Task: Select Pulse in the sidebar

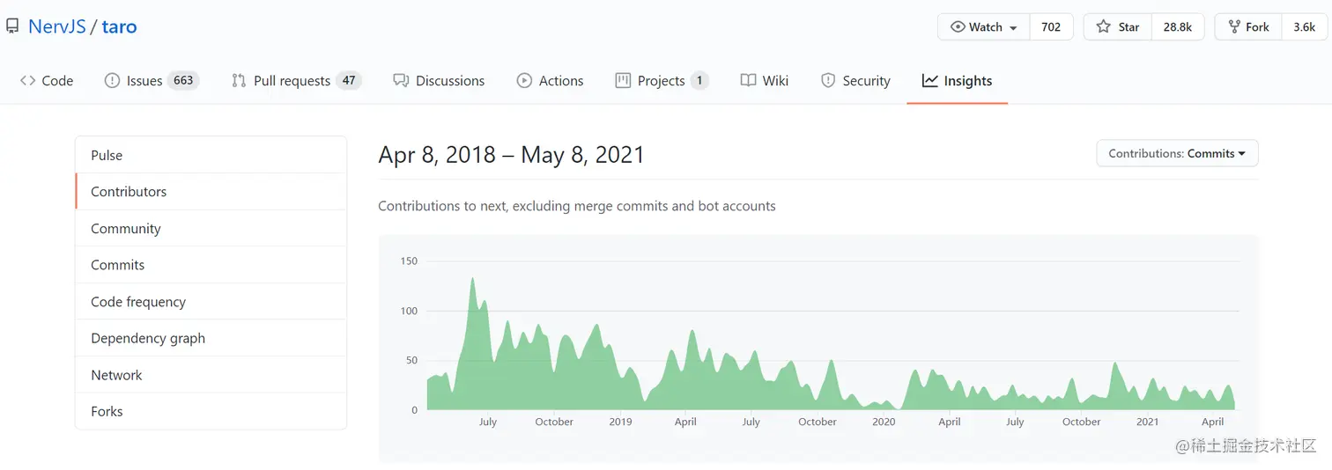Action: [107, 155]
